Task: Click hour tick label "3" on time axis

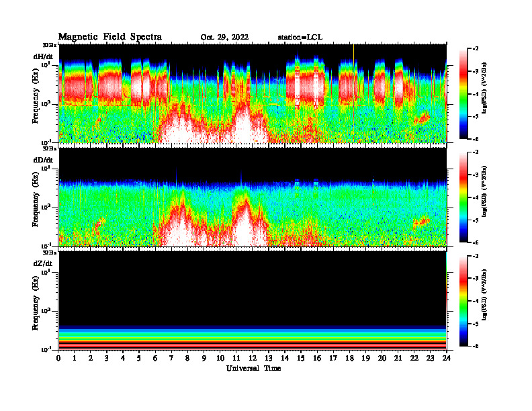Action: 107,359
